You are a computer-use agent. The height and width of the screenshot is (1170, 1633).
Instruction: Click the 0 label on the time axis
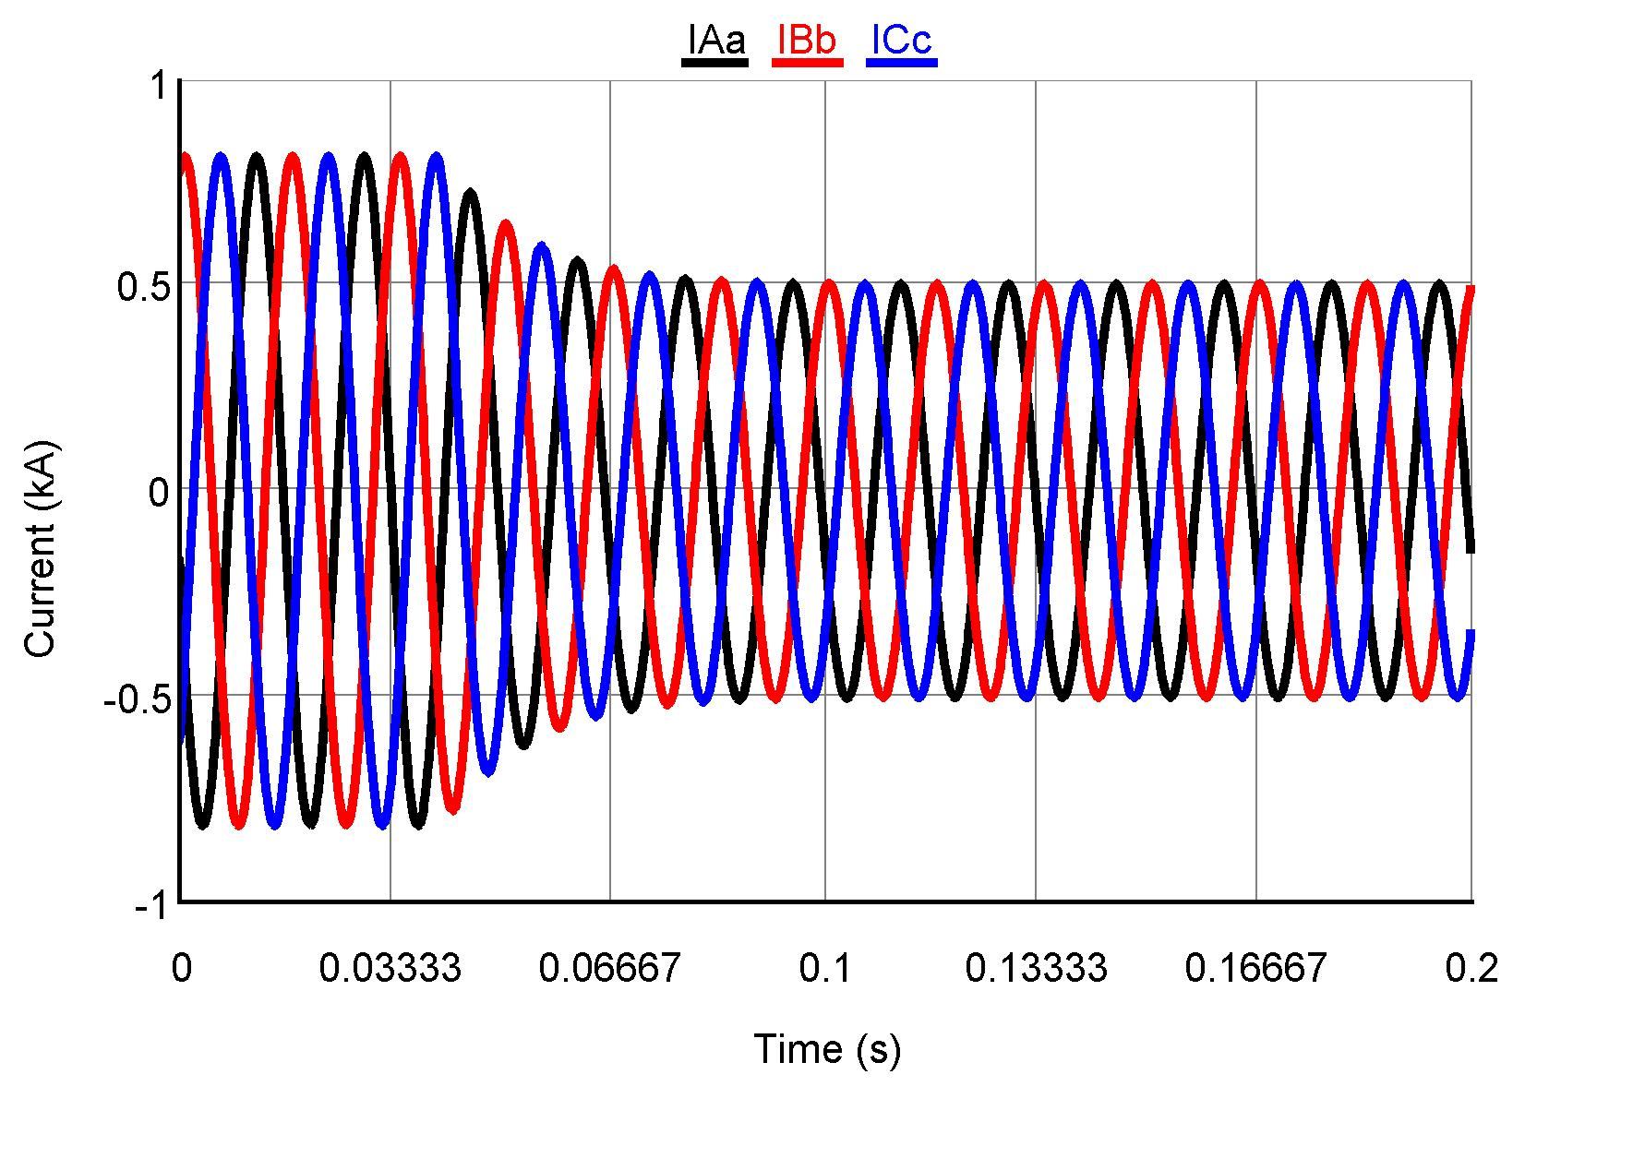coord(182,968)
